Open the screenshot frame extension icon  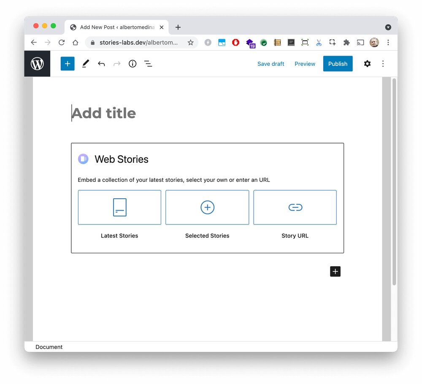coord(305,42)
